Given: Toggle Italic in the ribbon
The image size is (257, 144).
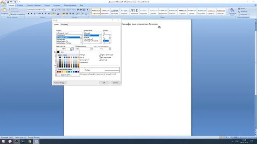Looking at the screenshot, I should [x=32, y=14].
